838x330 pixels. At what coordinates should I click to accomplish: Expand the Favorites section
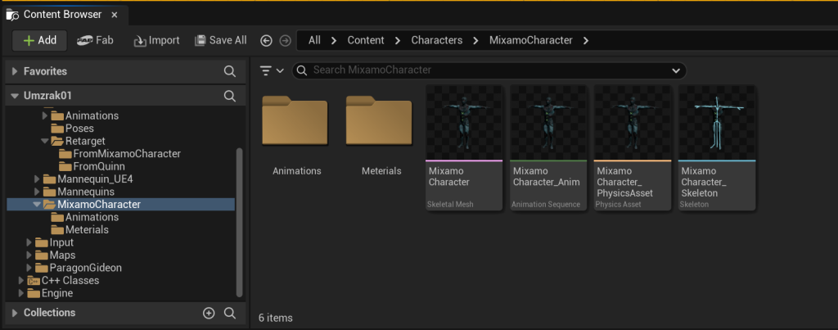click(x=15, y=71)
